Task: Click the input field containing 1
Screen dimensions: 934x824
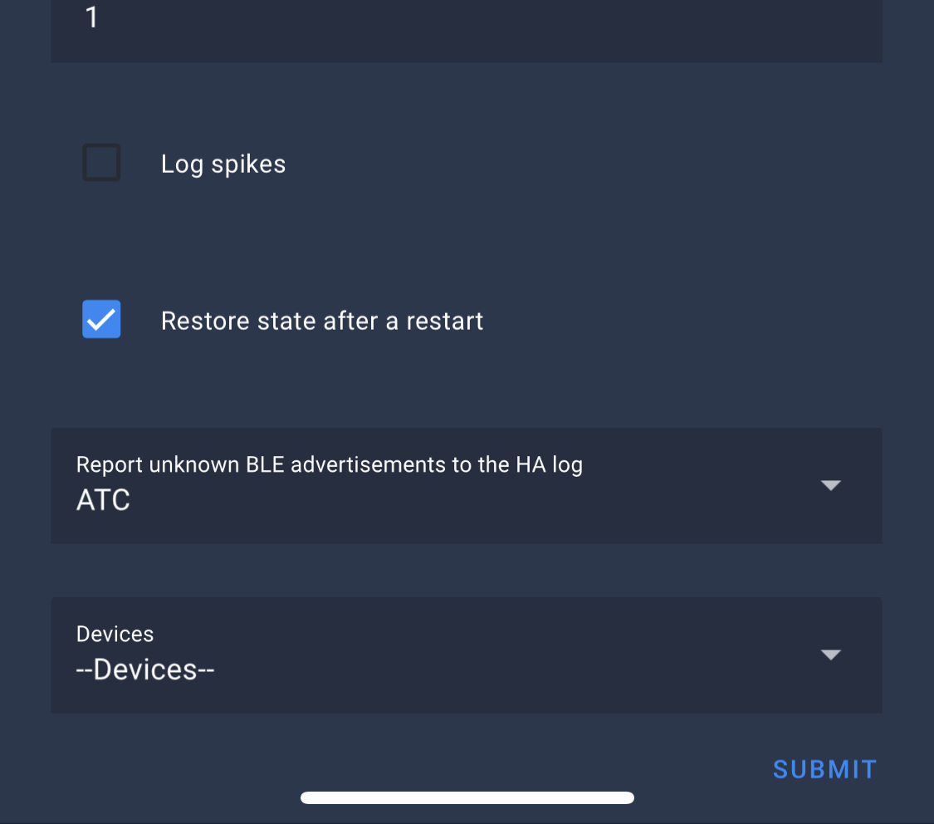Action: pos(466,18)
